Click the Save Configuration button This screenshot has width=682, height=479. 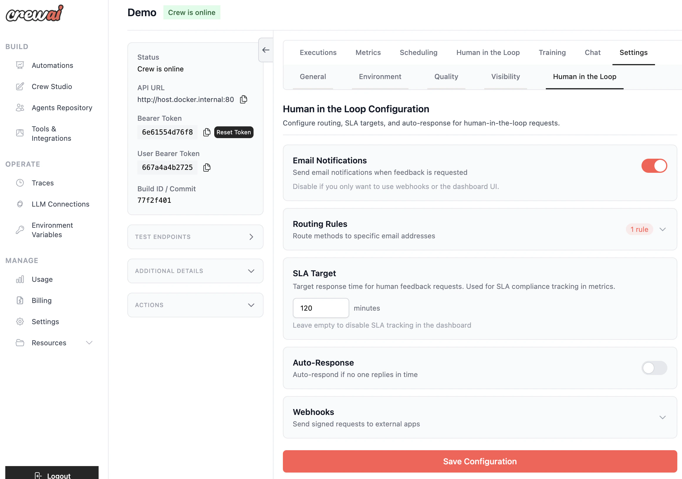coord(480,461)
